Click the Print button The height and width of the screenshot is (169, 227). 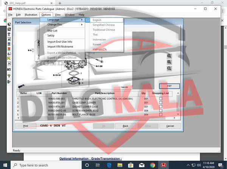click(26, 126)
